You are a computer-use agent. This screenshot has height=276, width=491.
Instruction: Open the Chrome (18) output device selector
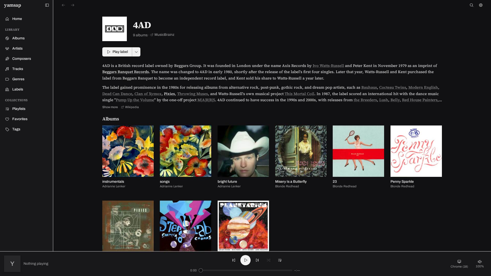459,264
